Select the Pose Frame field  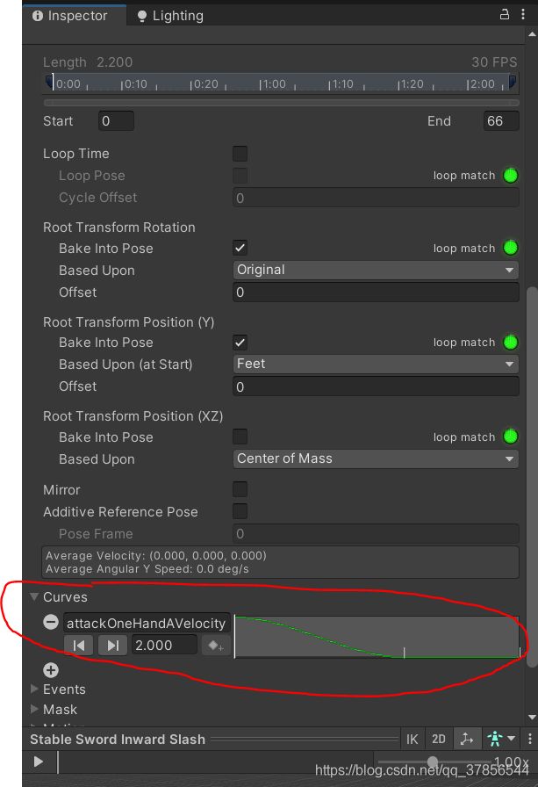376,533
